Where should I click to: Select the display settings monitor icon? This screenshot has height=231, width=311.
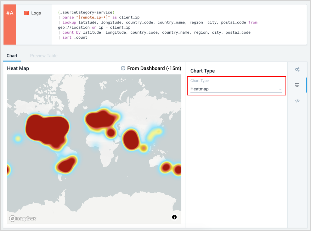pos(297,85)
